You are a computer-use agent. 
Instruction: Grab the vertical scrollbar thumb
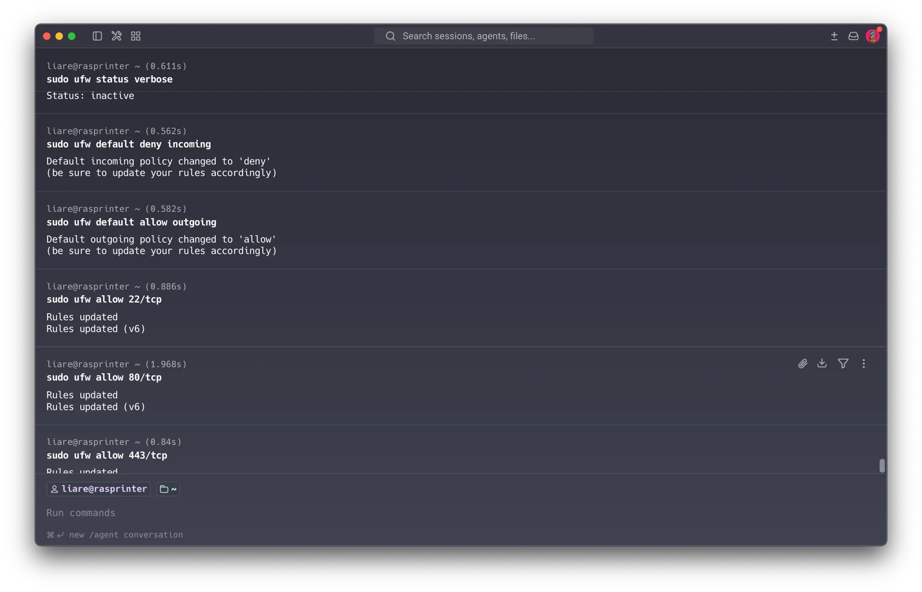(x=881, y=465)
